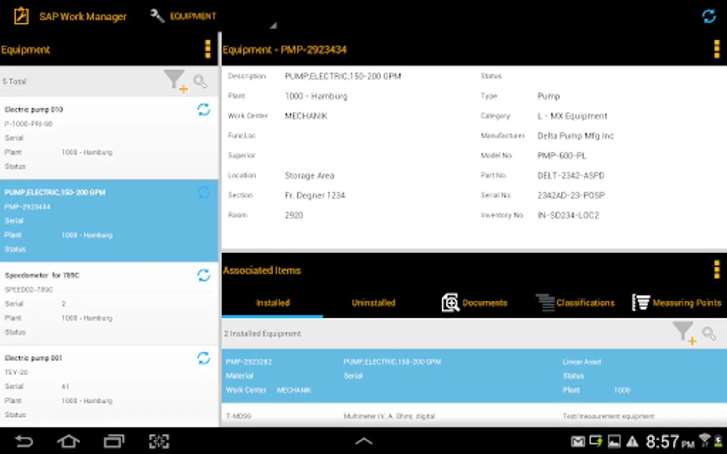Open the Classifications tab

(x=576, y=303)
